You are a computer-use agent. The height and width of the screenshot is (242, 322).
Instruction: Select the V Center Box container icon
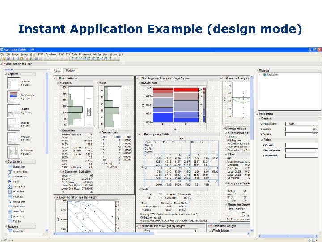point(10,177)
